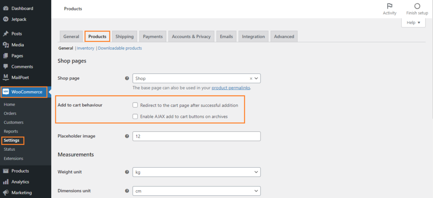Click help tooltip icon beside Placeholder image
The width and height of the screenshot is (433, 198).
pos(127,136)
